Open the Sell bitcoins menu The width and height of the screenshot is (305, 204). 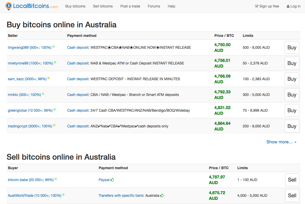pyautogui.click(x=103, y=6)
